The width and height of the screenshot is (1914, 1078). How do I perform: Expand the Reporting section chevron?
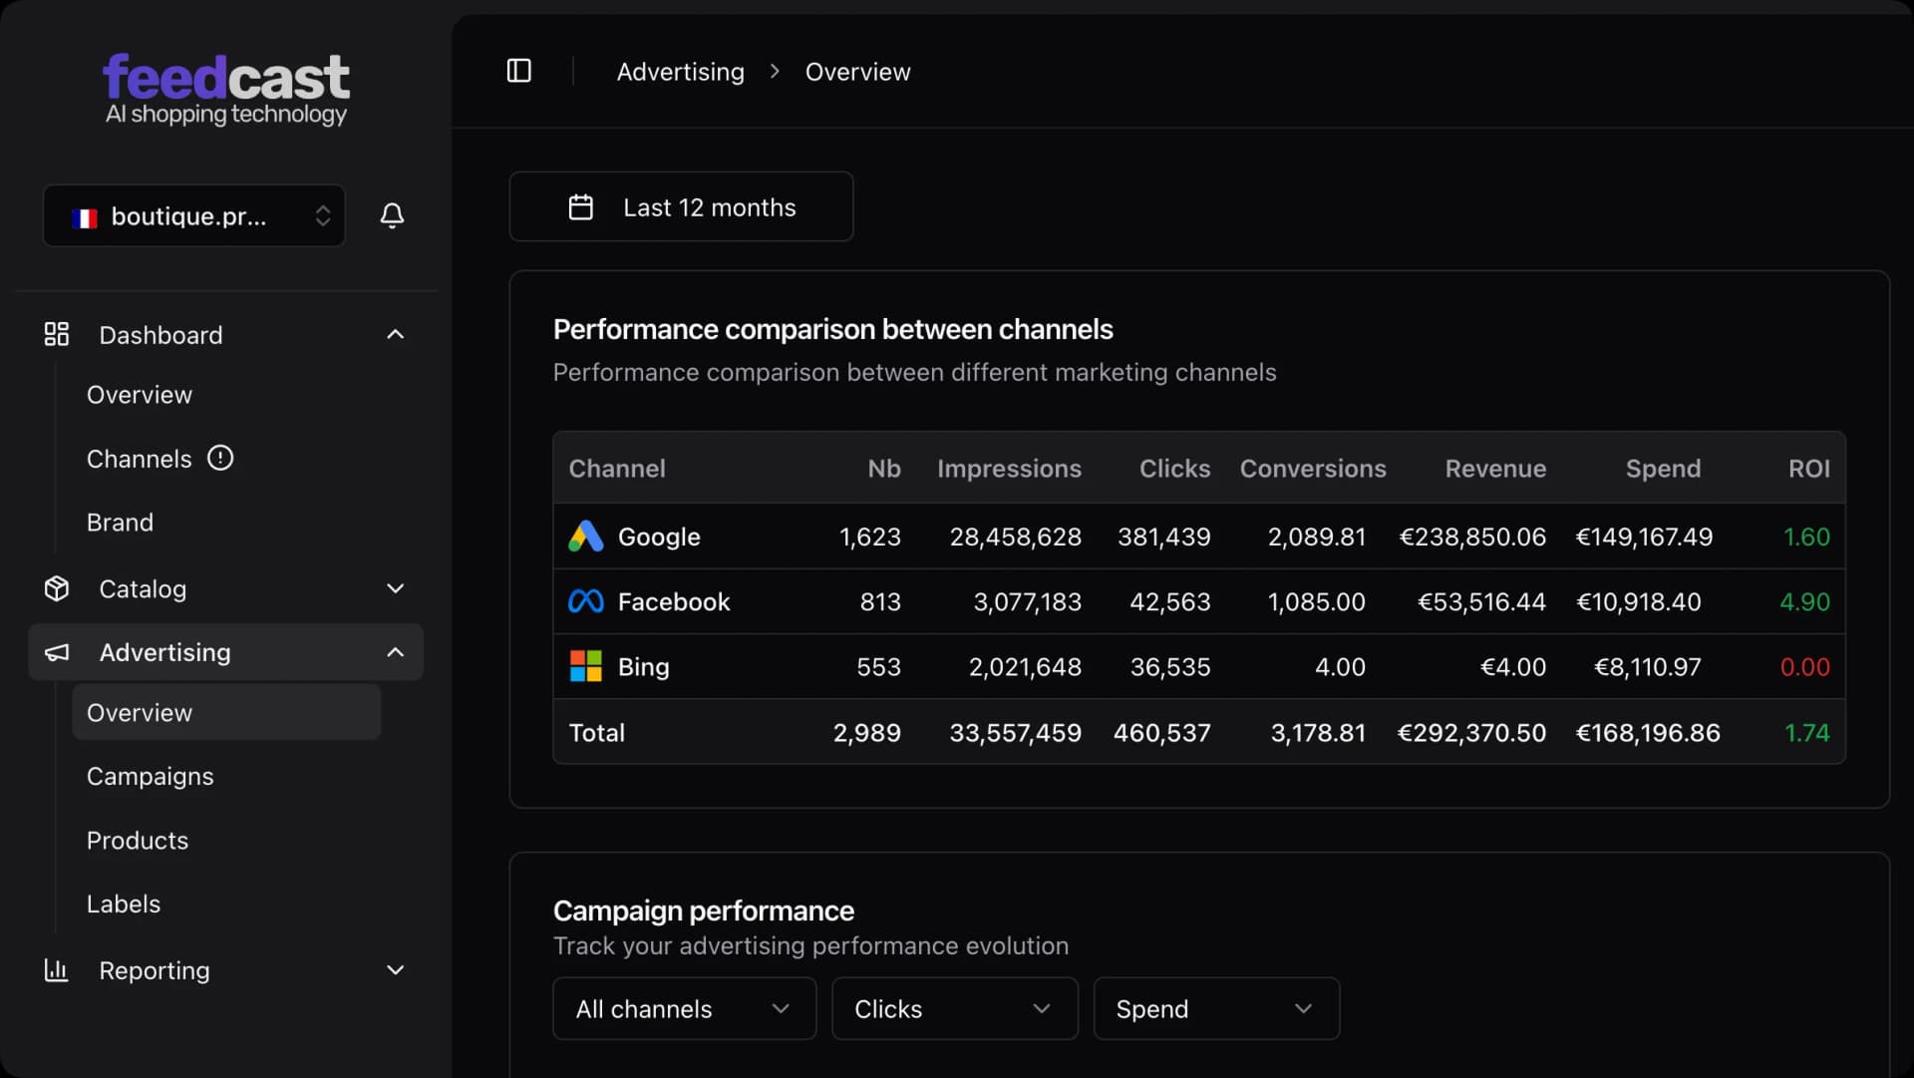pyautogui.click(x=396, y=969)
